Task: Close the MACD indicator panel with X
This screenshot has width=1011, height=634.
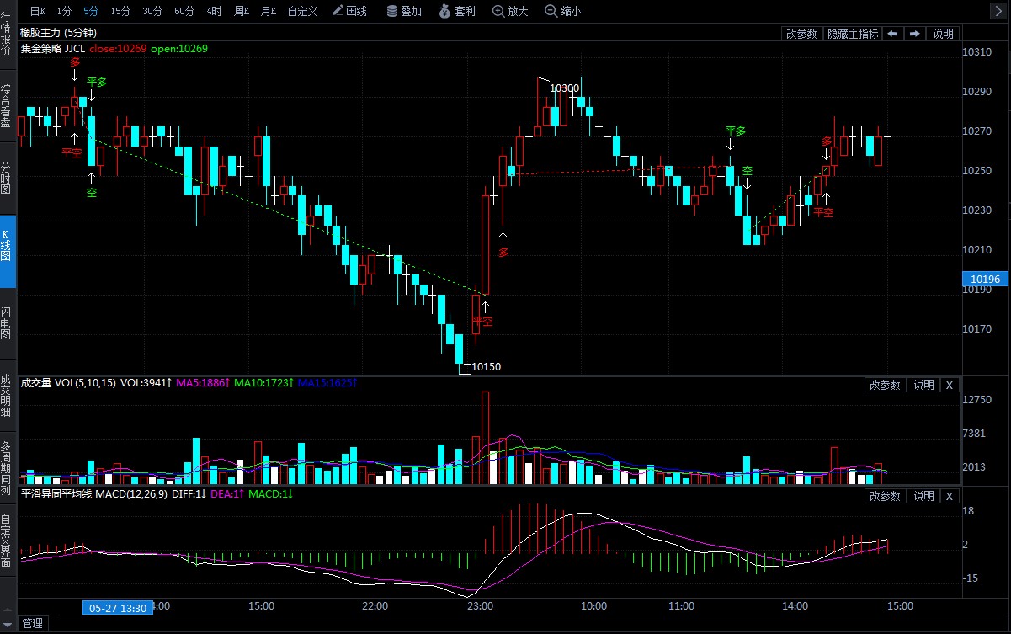Action: 950,496
